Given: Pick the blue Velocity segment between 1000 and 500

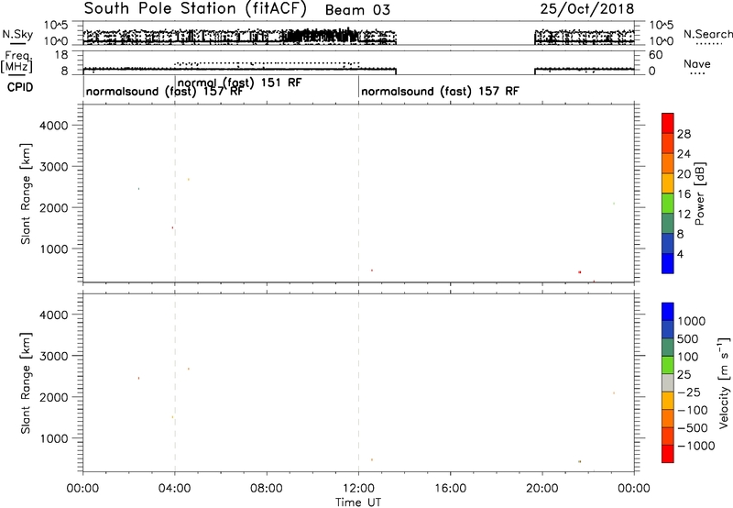Looking at the screenshot, I should pyautogui.click(x=668, y=329).
